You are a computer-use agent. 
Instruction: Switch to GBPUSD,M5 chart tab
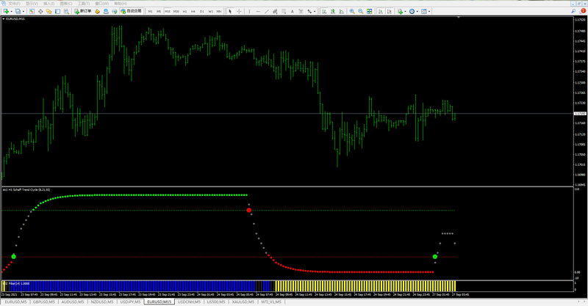tap(44, 302)
